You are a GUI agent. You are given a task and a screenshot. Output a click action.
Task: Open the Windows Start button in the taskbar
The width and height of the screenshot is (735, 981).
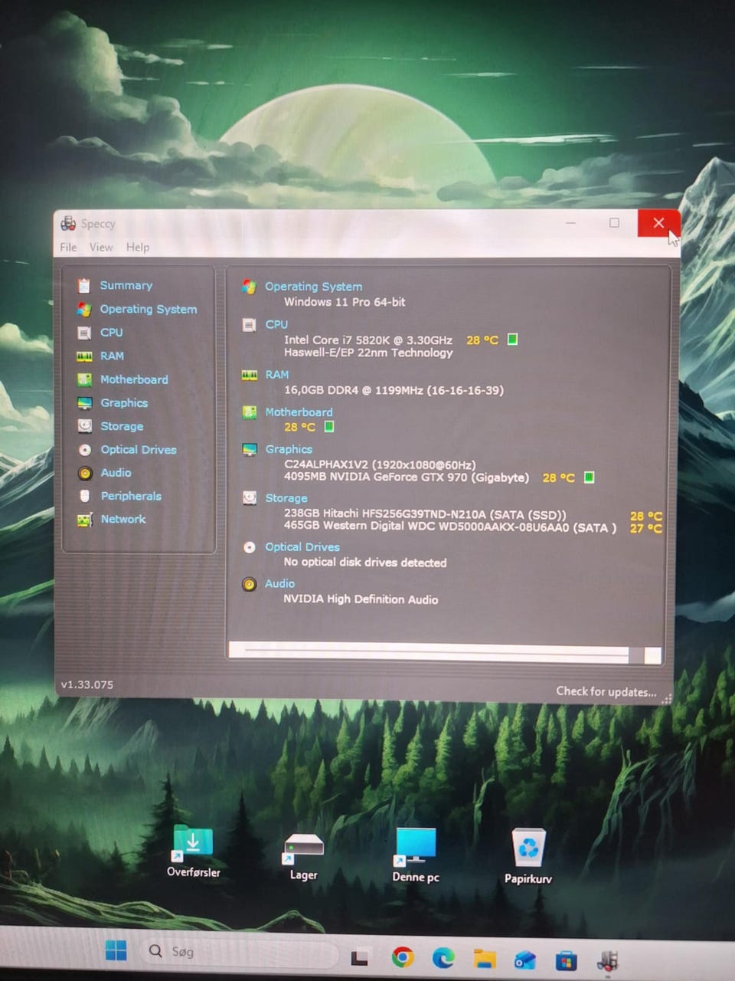pyautogui.click(x=116, y=951)
